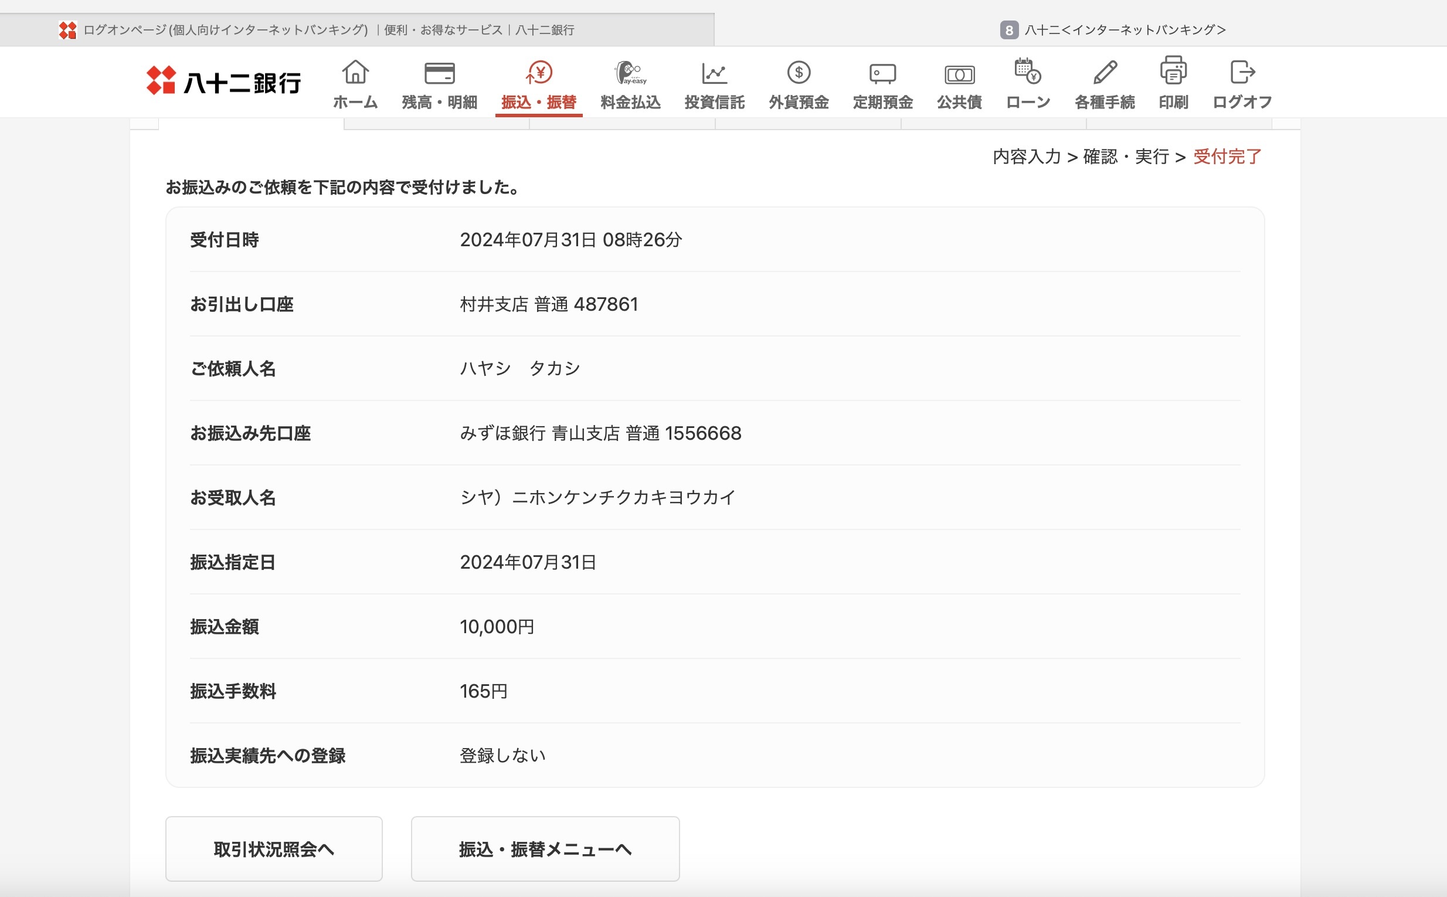Screen dimensions: 1447x897
Task: Click the ローン calendar icon
Action: [1028, 71]
